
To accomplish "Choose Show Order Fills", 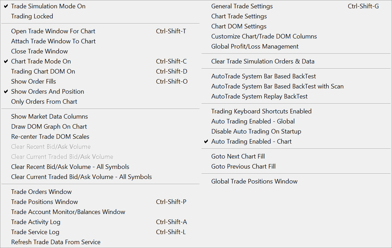I will (33, 82).
